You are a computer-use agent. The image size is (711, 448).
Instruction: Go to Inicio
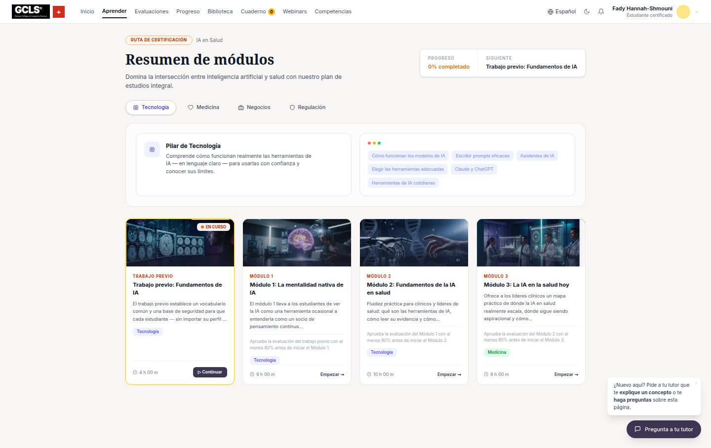(x=87, y=11)
